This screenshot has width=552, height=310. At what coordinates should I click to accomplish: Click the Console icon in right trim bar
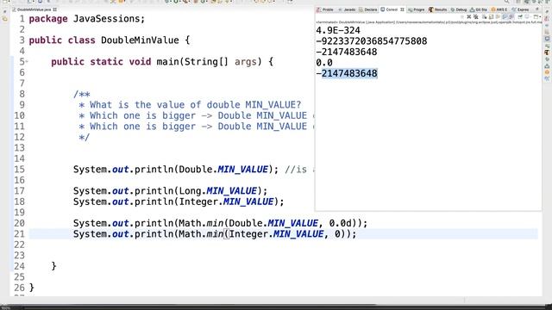click(x=547, y=39)
